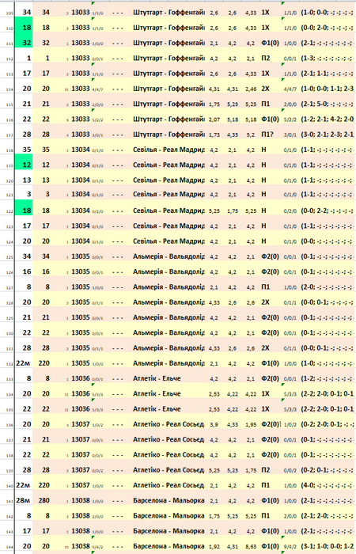Click cell 280 in row 141
This screenshot has width=356, height=554.
44,500
